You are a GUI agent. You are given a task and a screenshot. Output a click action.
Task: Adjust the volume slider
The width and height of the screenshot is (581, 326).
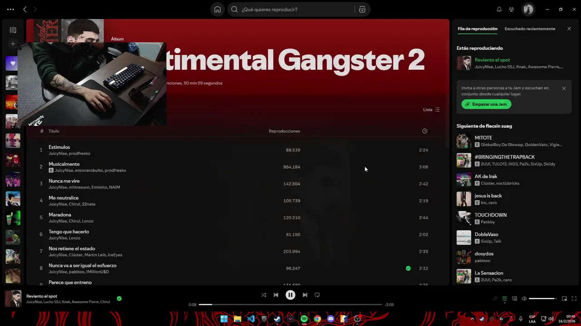click(542, 299)
